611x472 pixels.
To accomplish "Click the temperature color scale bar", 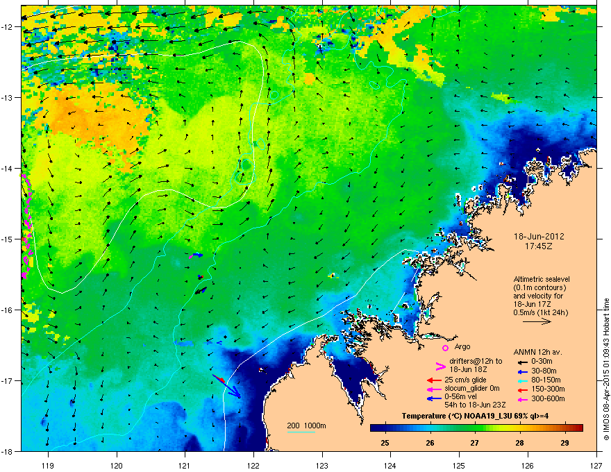I will tap(476, 428).
